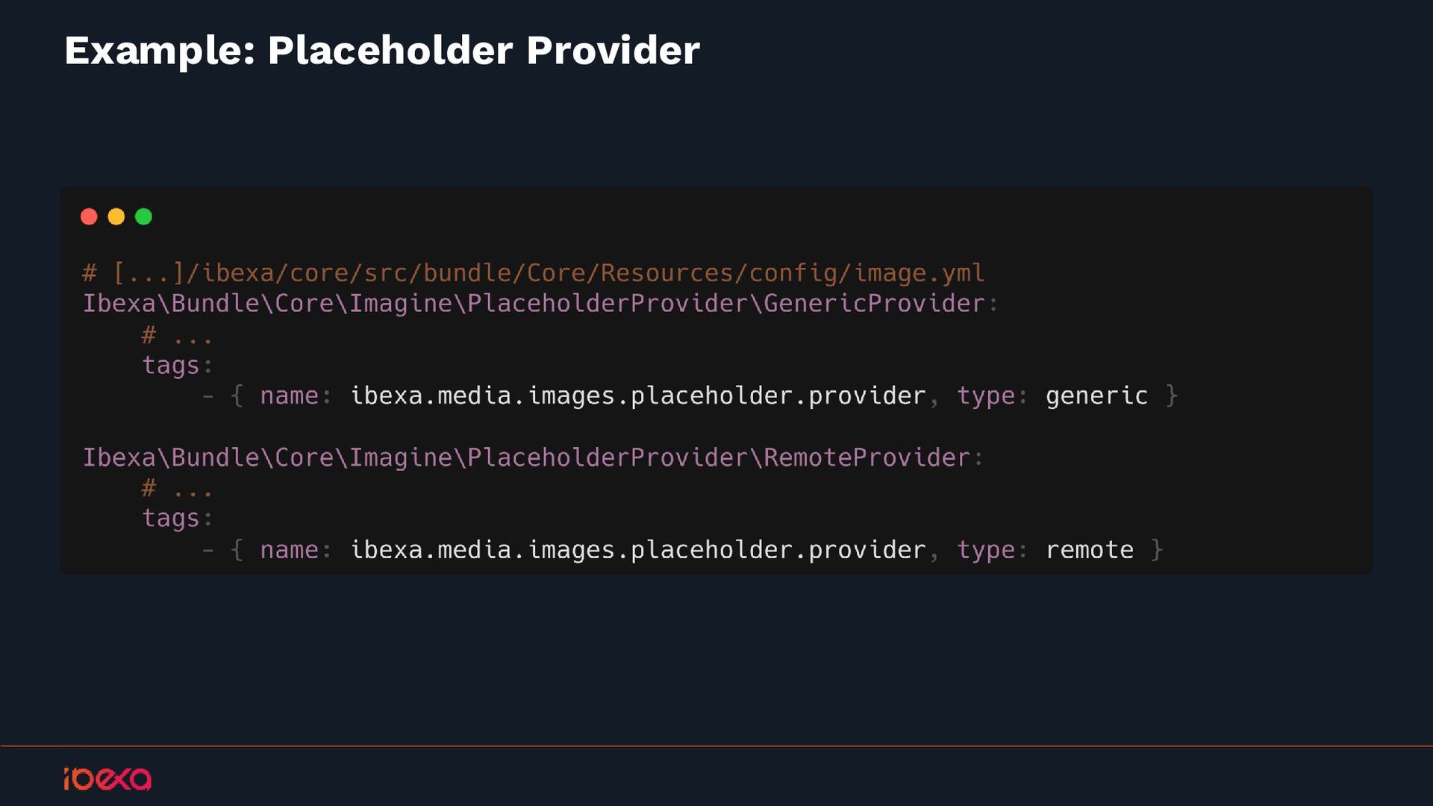
Task: Click the '# ...' comment under RemoteProvider
Action: [177, 489]
